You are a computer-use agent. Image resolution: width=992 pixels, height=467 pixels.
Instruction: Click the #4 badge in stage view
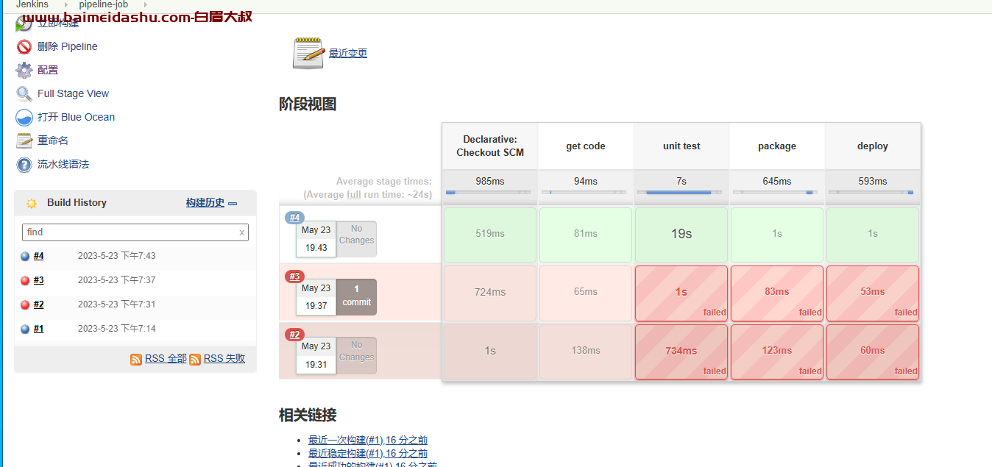(294, 217)
